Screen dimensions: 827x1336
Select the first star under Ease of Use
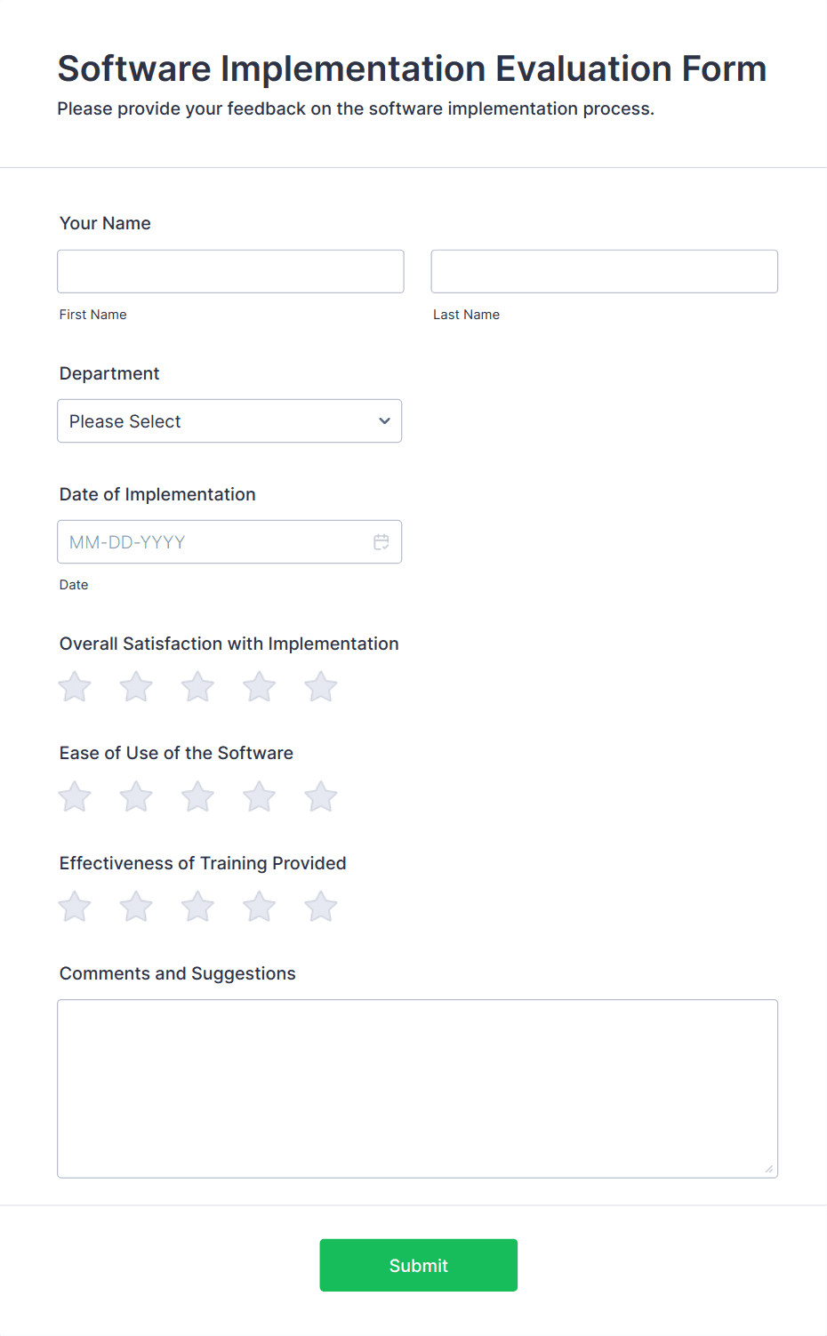(74, 796)
